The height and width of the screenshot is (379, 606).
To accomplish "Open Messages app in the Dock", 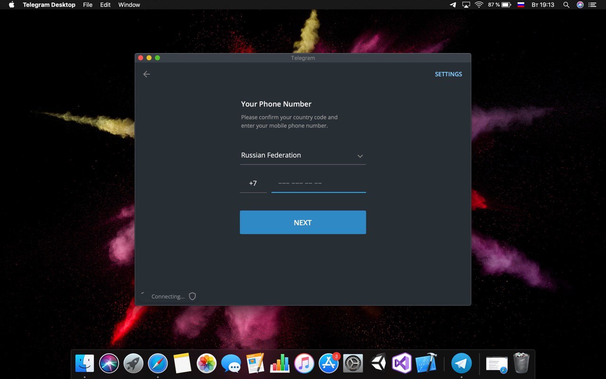I will 231,364.
